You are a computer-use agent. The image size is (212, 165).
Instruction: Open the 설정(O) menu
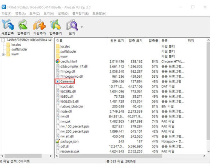(x=63, y=13)
